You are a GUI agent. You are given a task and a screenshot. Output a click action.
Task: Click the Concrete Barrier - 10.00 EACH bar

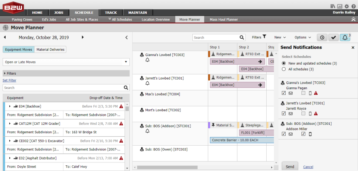pos(242,140)
